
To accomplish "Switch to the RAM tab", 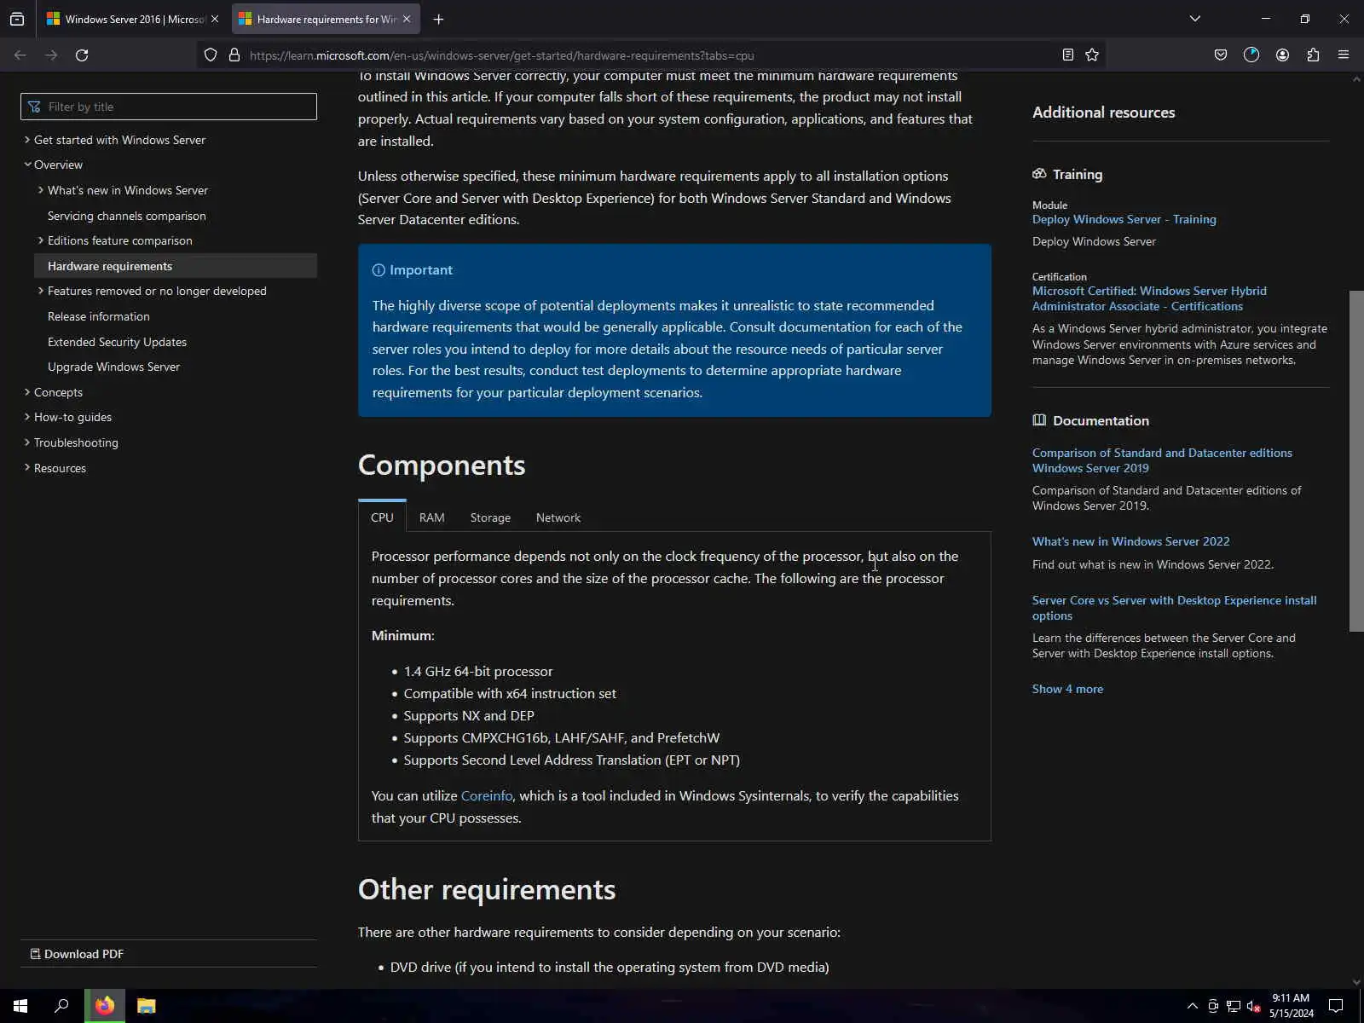I will click(432, 517).
